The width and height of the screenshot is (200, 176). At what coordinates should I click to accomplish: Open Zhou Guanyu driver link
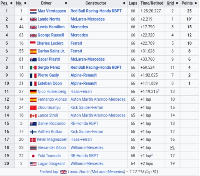click(x=49, y=108)
